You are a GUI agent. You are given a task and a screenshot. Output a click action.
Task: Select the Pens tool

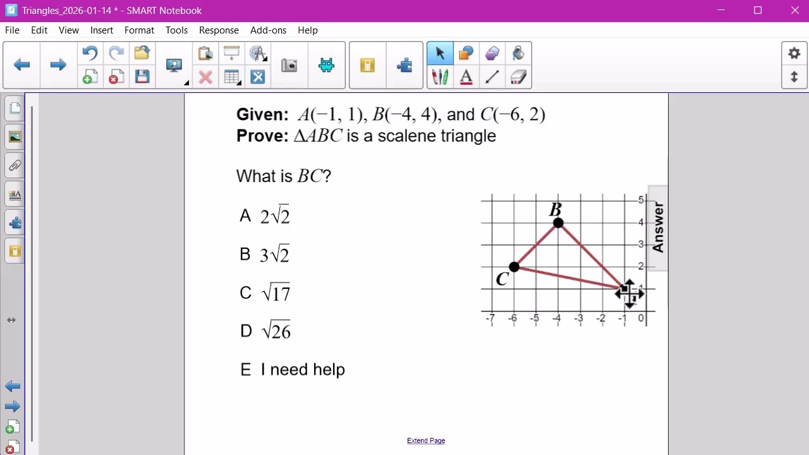[x=440, y=77]
